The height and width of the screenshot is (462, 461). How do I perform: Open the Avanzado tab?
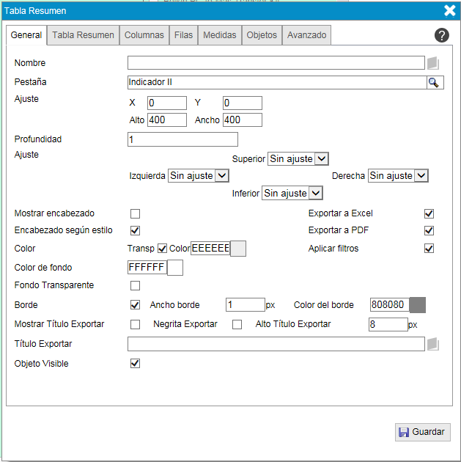point(307,35)
